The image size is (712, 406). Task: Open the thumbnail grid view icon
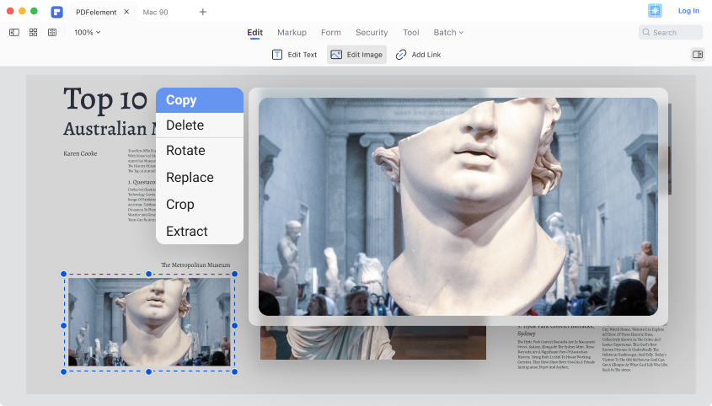33,32
